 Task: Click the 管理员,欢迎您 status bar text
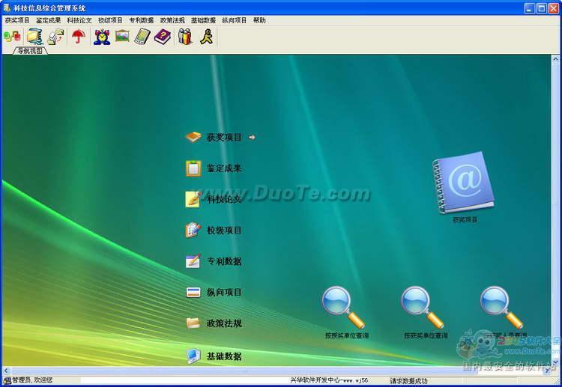33,380
